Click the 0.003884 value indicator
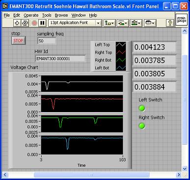The width and height of the screenshot is (190, 180). click(154, 87)
